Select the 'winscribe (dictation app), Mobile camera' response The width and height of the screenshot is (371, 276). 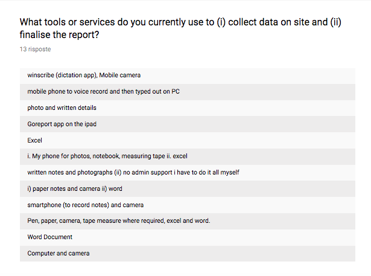pyautogui.click(x=188, y=75)
